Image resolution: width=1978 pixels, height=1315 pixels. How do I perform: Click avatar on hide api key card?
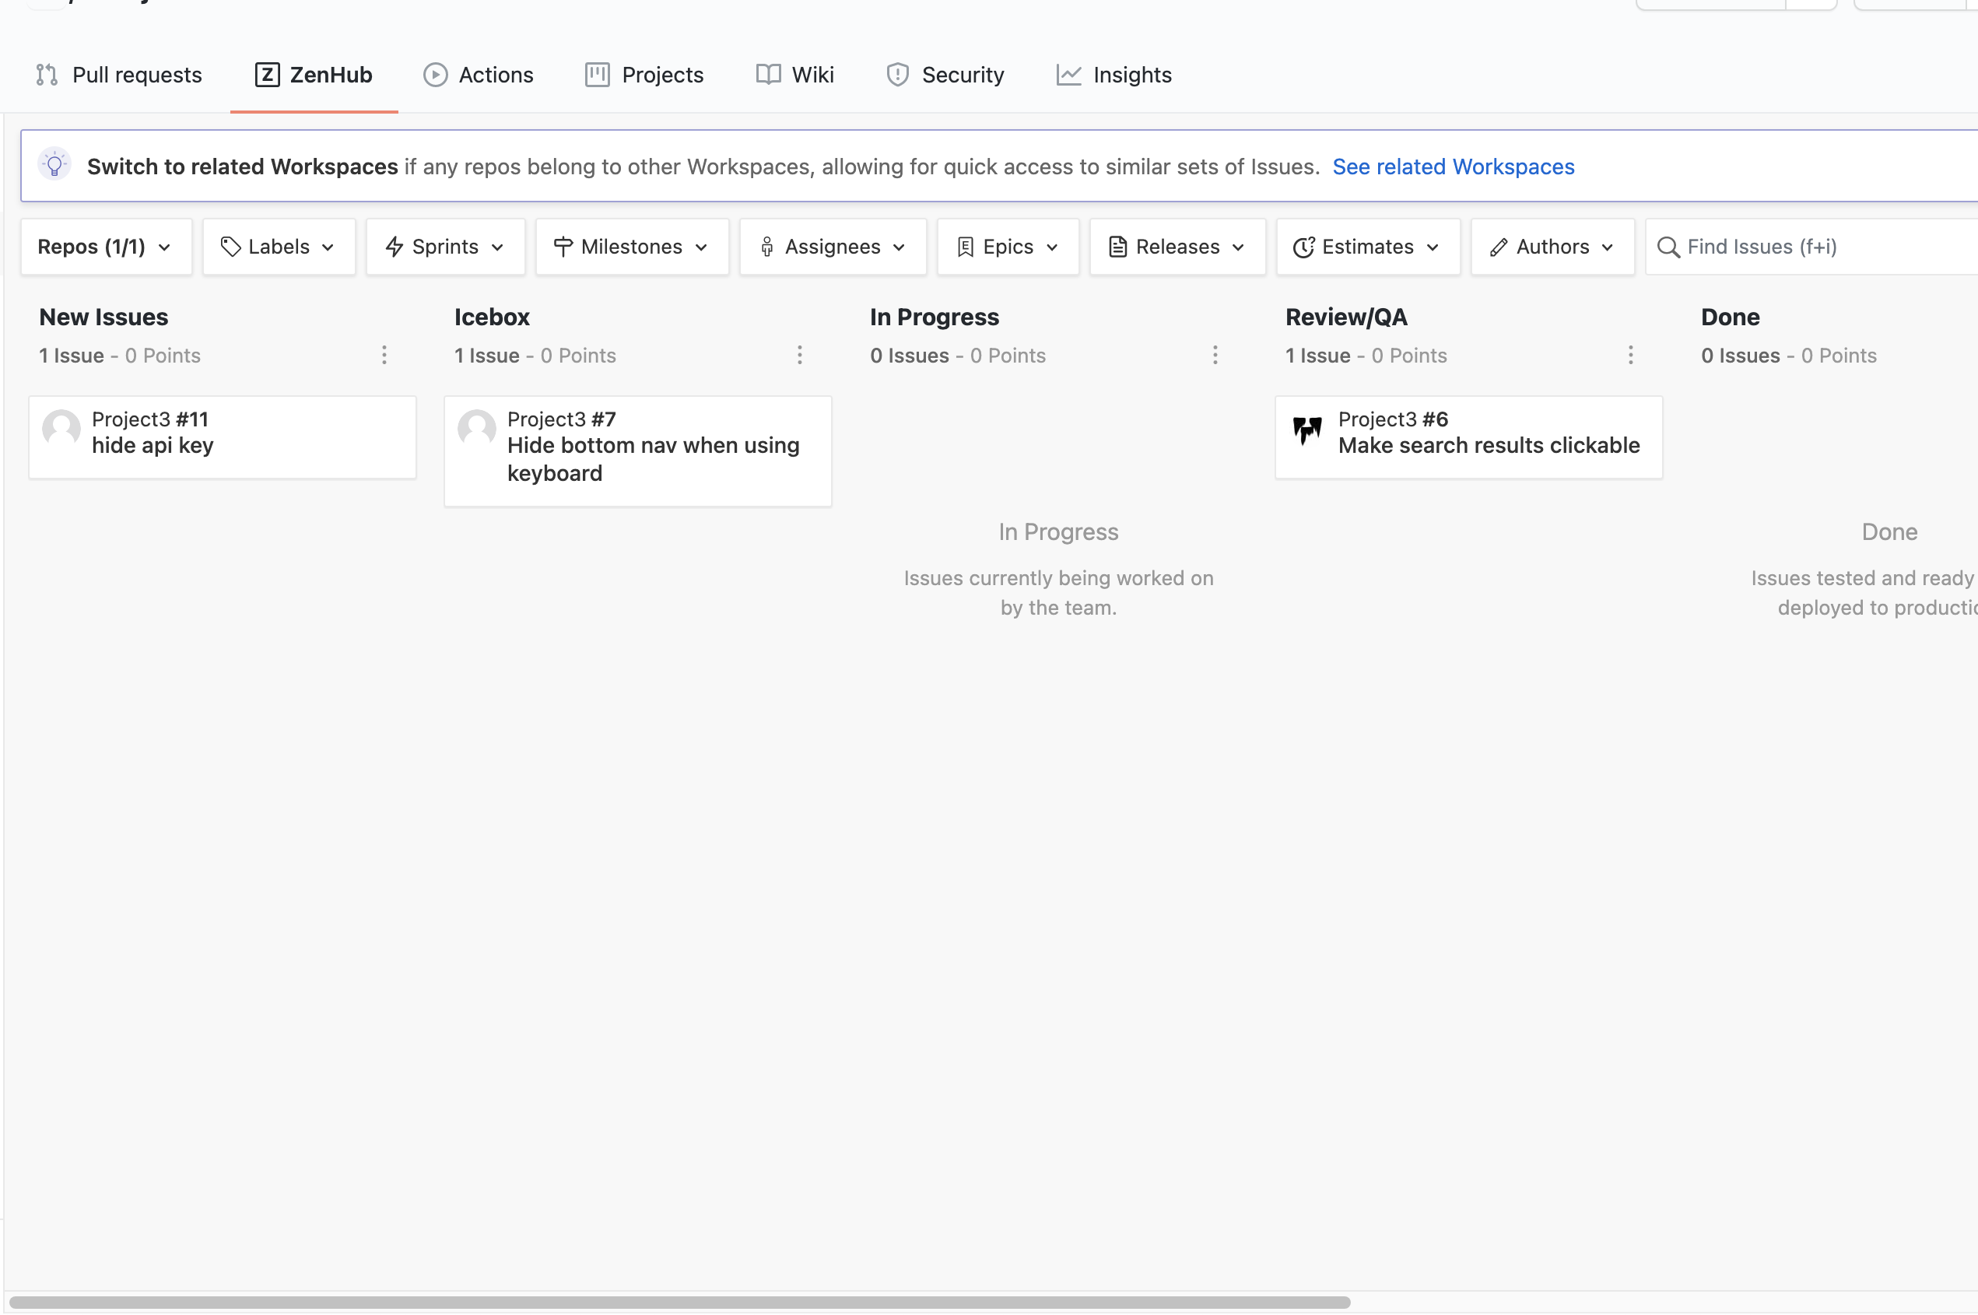click(x=61, y=428)
